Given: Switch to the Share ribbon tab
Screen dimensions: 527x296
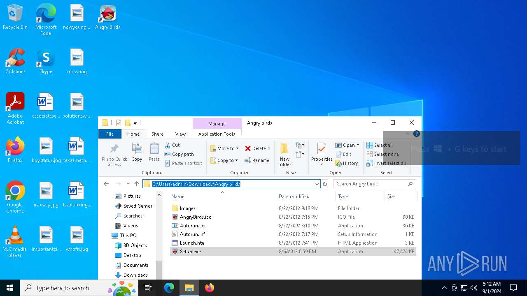Looking at the screenshot, I should pos(157,134).
